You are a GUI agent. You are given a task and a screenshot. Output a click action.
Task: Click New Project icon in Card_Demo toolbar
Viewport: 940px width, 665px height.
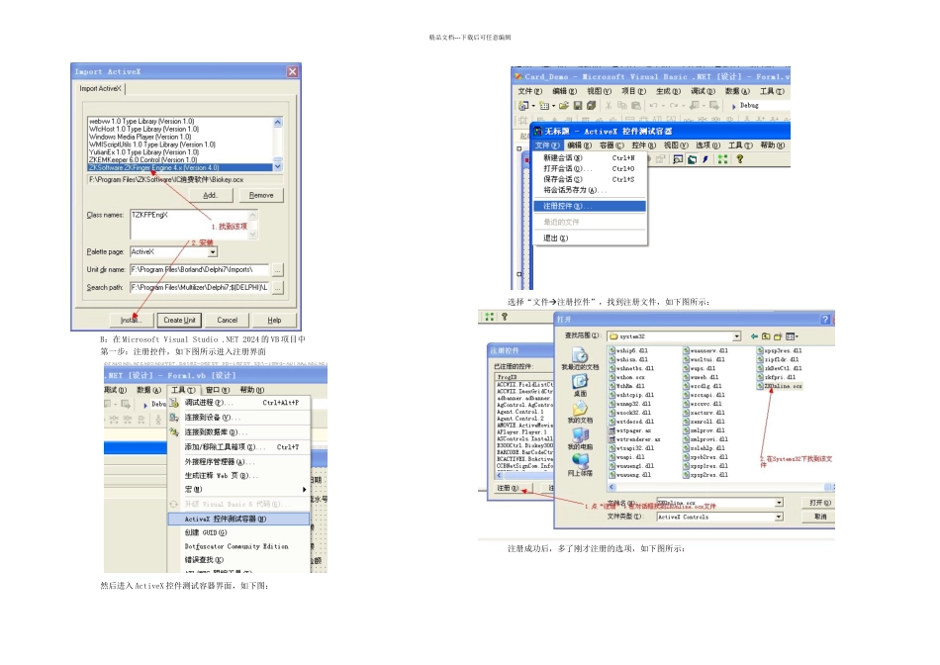click(x=523, y=106)
